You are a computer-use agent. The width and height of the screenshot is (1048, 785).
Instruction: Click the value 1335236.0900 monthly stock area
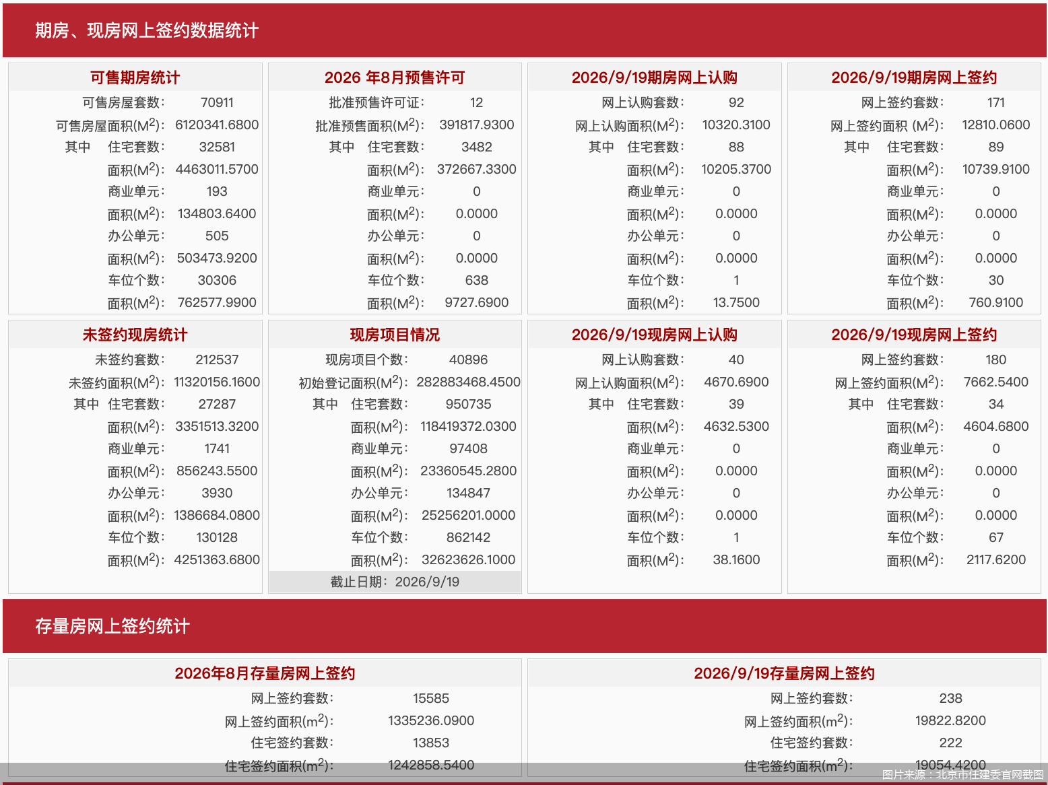click(x=431, y=720)
